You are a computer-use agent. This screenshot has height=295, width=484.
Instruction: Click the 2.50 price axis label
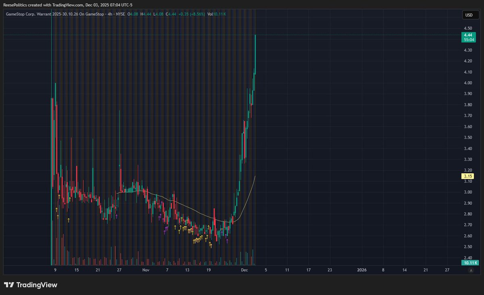point(468,247)
